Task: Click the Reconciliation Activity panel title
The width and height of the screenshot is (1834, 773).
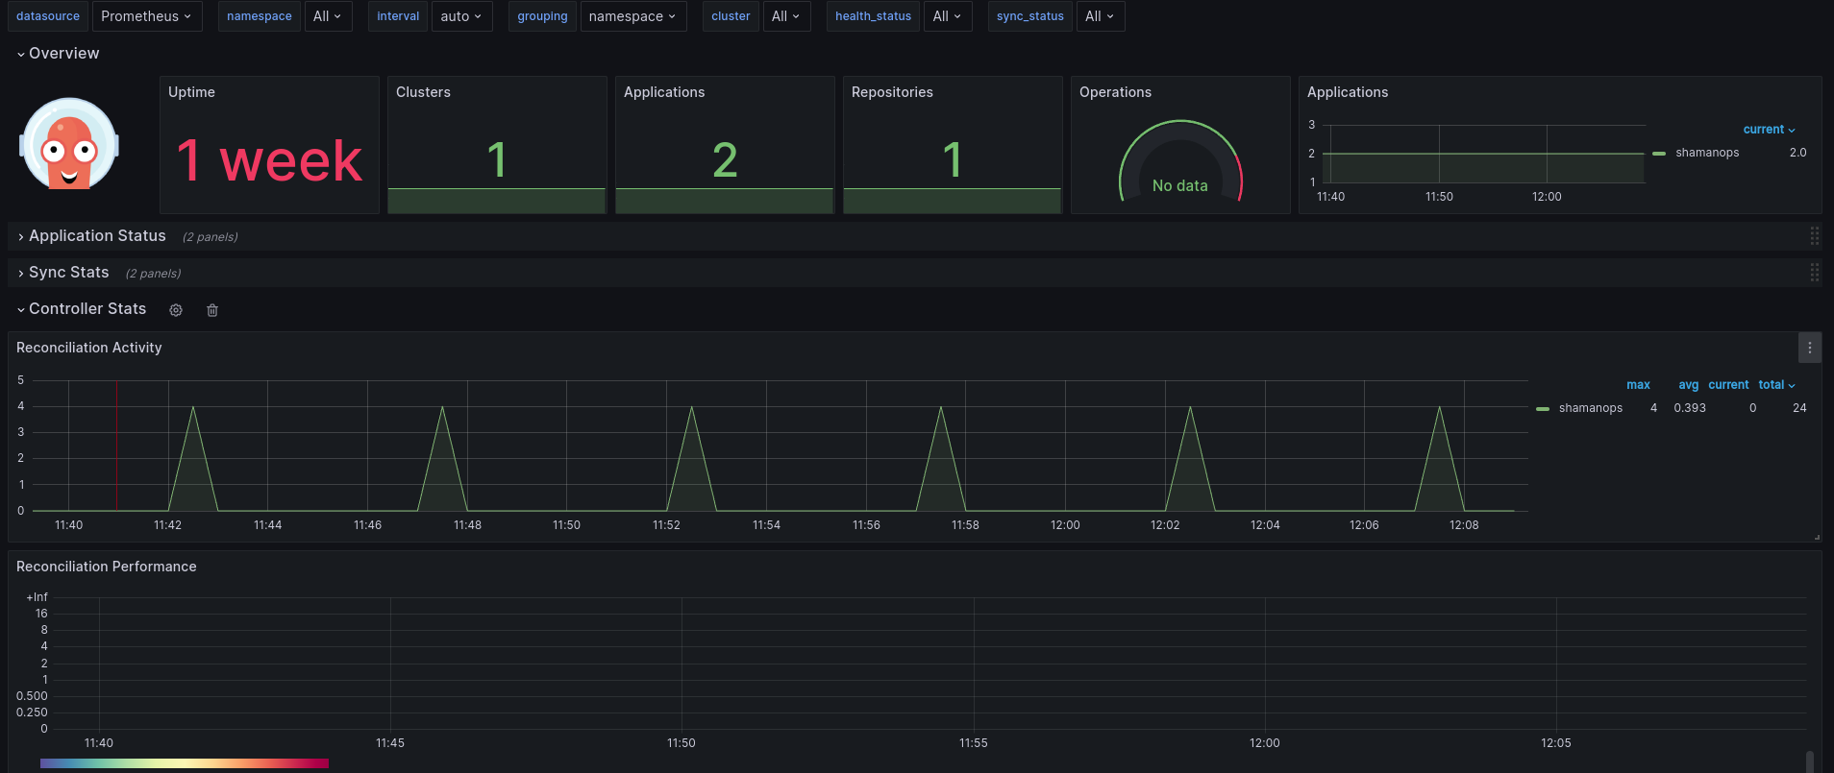Action: pyautogui.click(x=89, y=348)
